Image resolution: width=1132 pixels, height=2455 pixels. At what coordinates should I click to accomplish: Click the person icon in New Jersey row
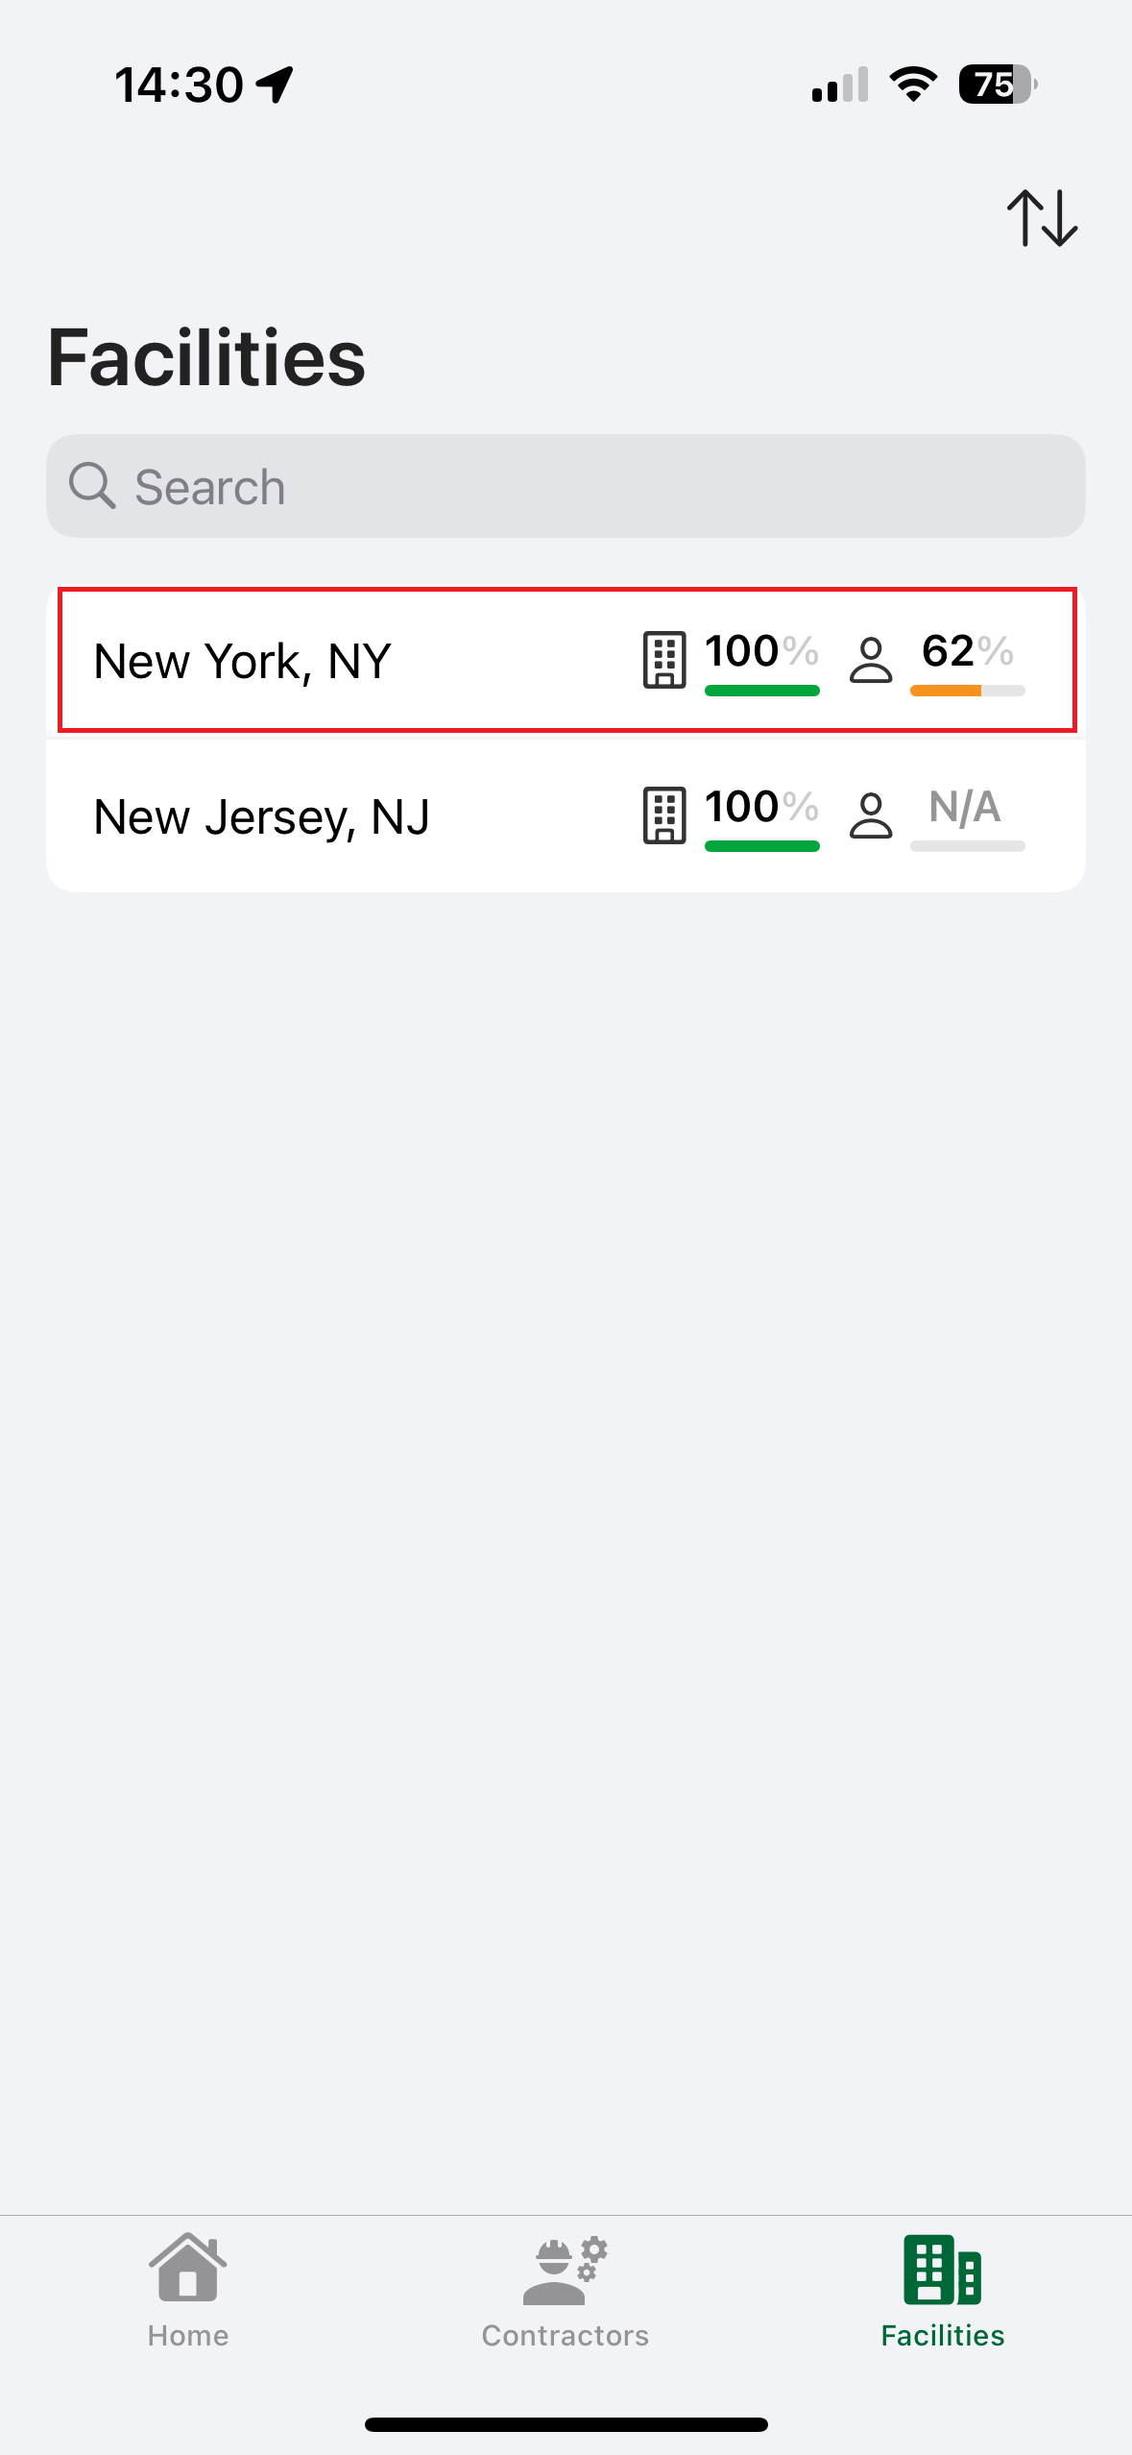click(871, 815)
